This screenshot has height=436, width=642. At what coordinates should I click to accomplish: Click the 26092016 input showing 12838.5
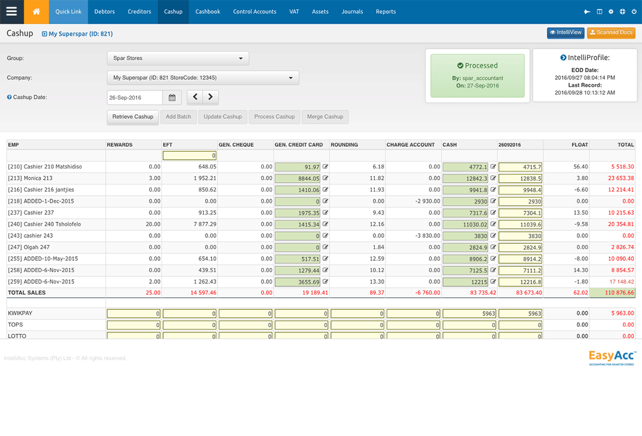click(x=520, y=178)
